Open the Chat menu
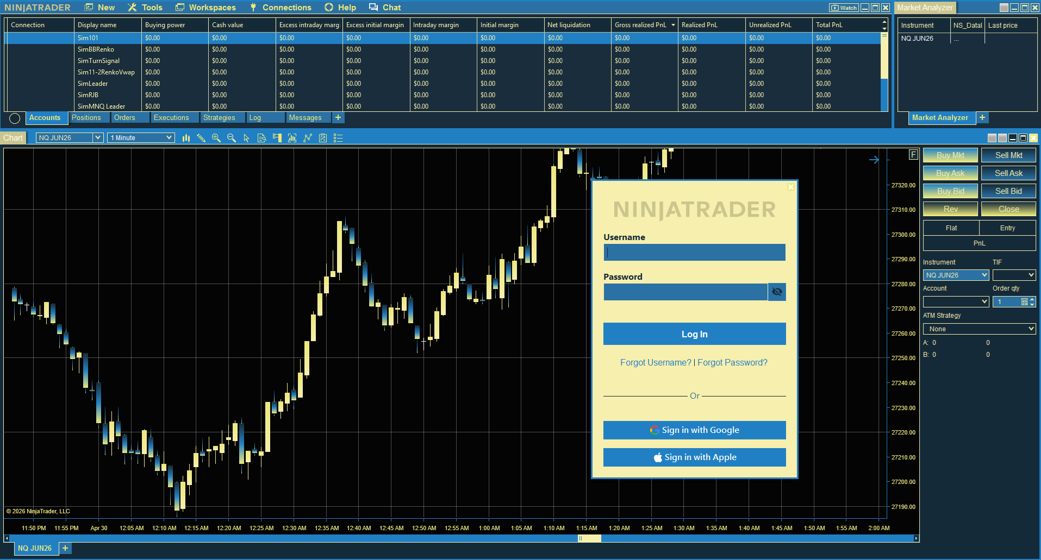1041x560 pixels. [385, 8]
